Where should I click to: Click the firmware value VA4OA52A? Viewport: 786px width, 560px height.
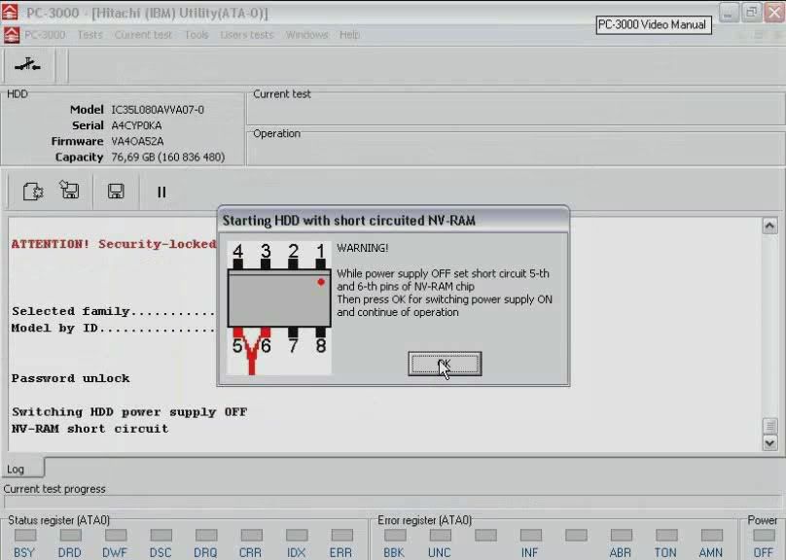click(x=137, y=141)
